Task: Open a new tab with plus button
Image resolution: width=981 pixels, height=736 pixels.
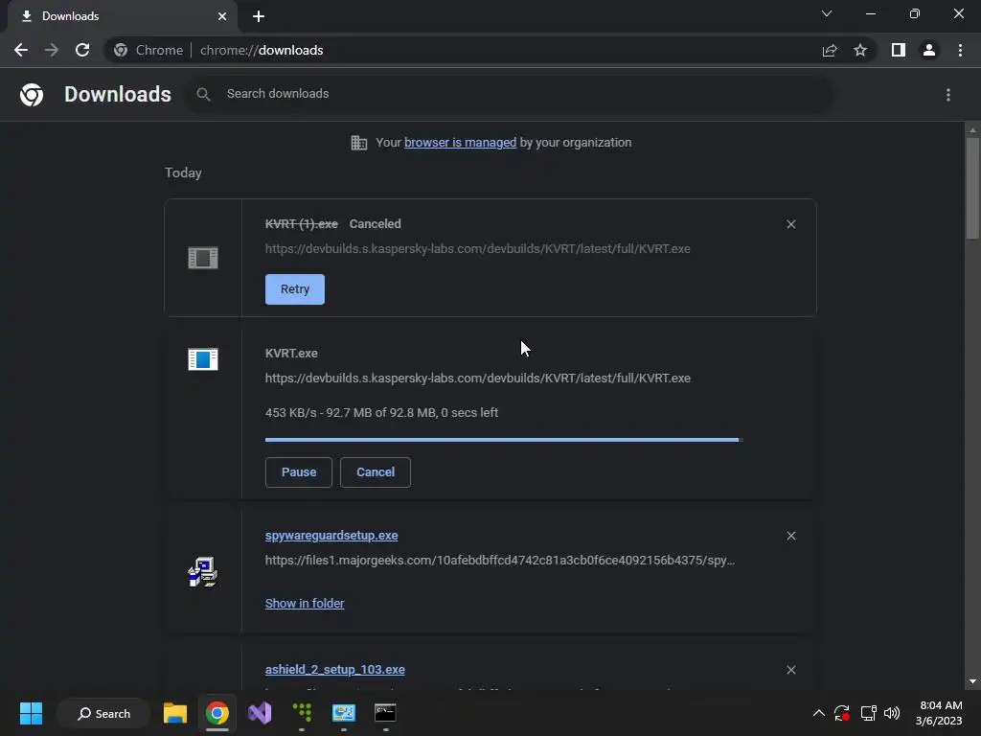Action: (259, 16)
